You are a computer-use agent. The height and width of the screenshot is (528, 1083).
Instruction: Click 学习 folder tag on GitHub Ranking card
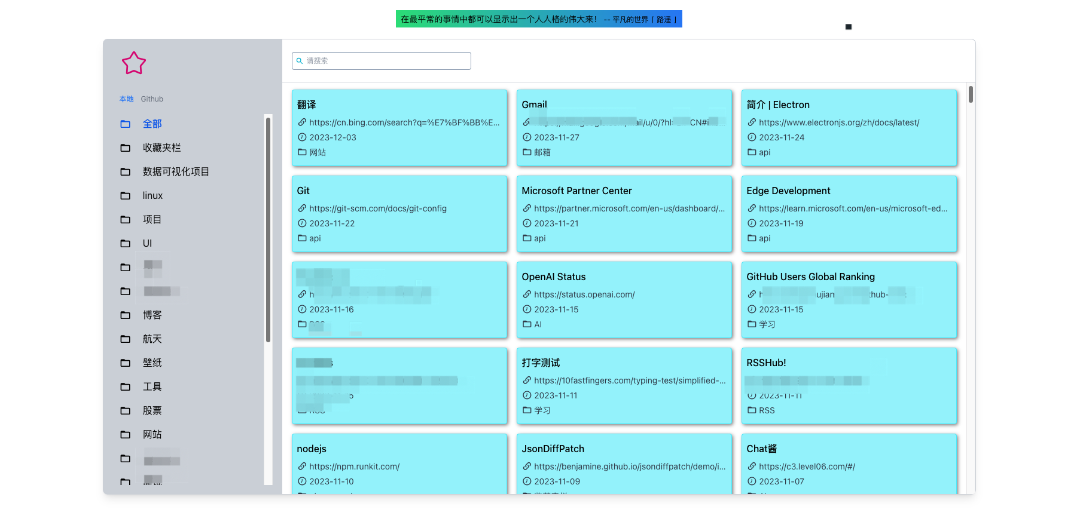click(x=767, y=324)
